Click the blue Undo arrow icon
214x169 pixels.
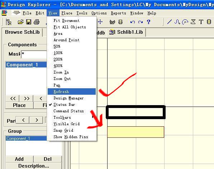point(133,22)
